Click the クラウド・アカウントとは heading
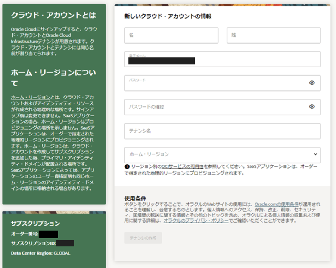 tap(53, 15)
